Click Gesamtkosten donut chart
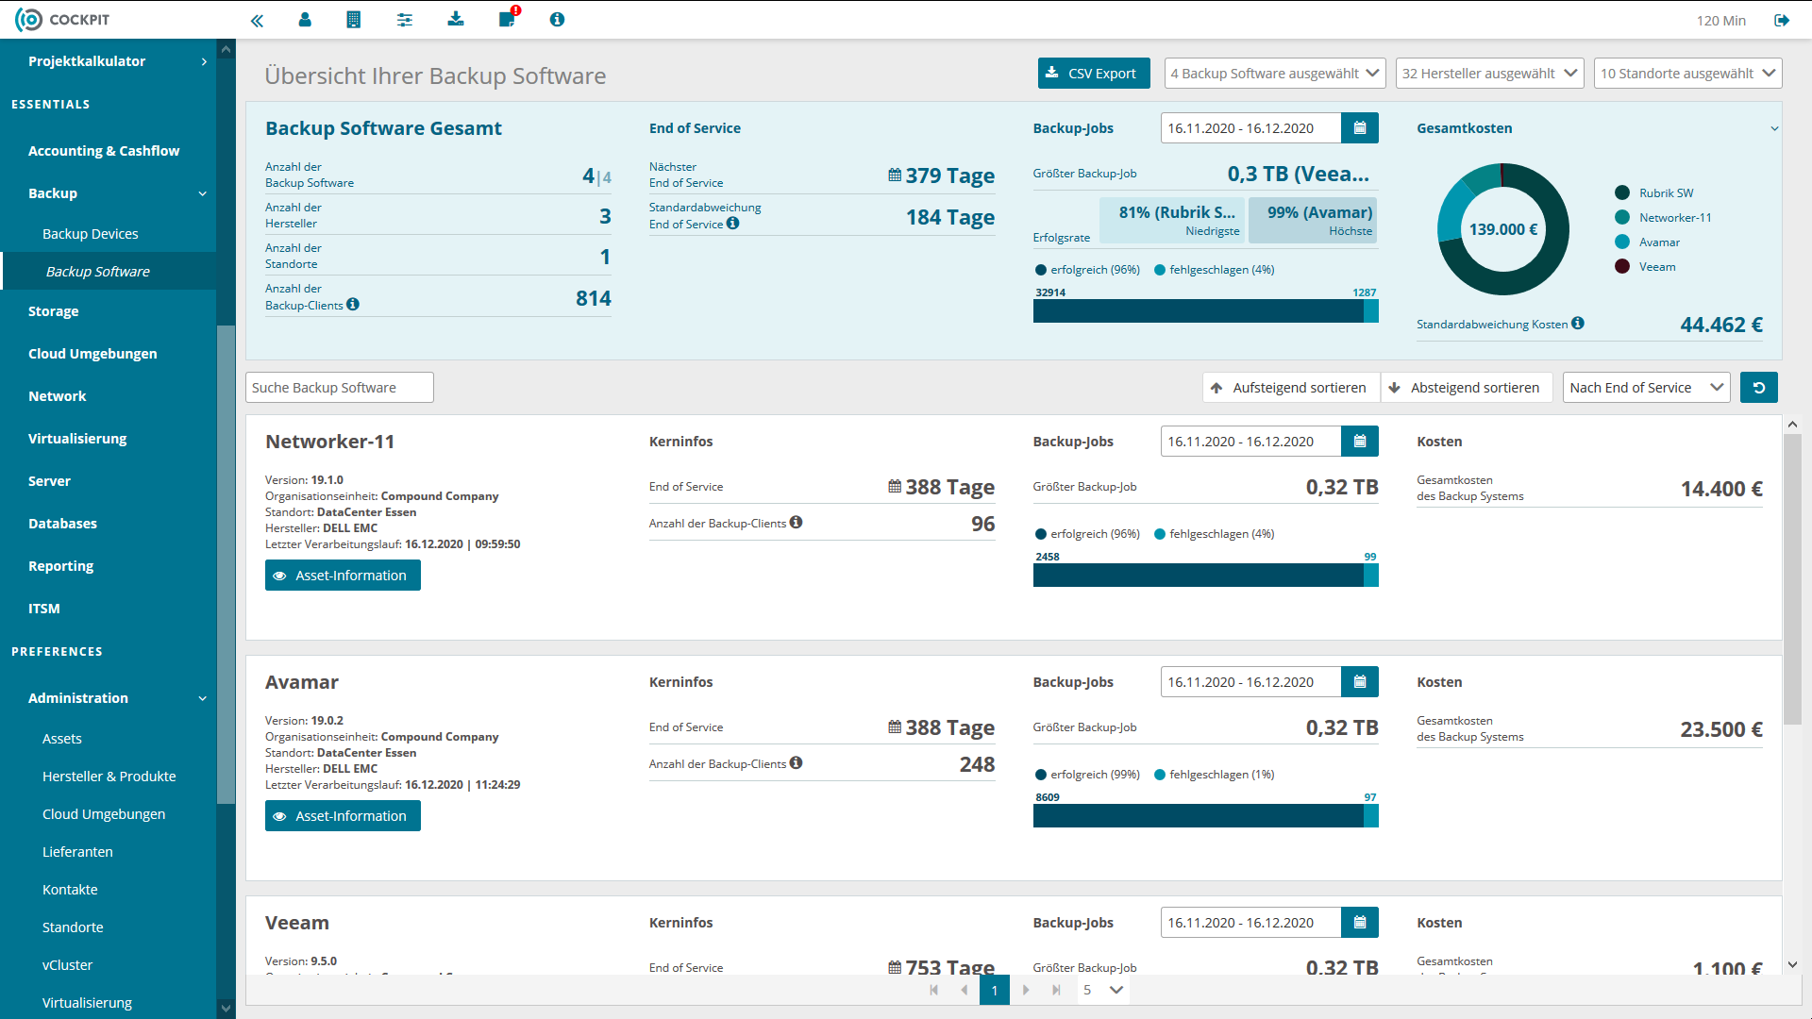The height and width of the screenshot is (1019, 1812). coord(1503,229)
